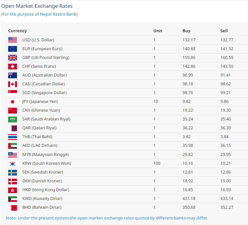Viewport: 248px width, 225px height.
Task: Click the Currency column header
Action: tap(17, 31)
